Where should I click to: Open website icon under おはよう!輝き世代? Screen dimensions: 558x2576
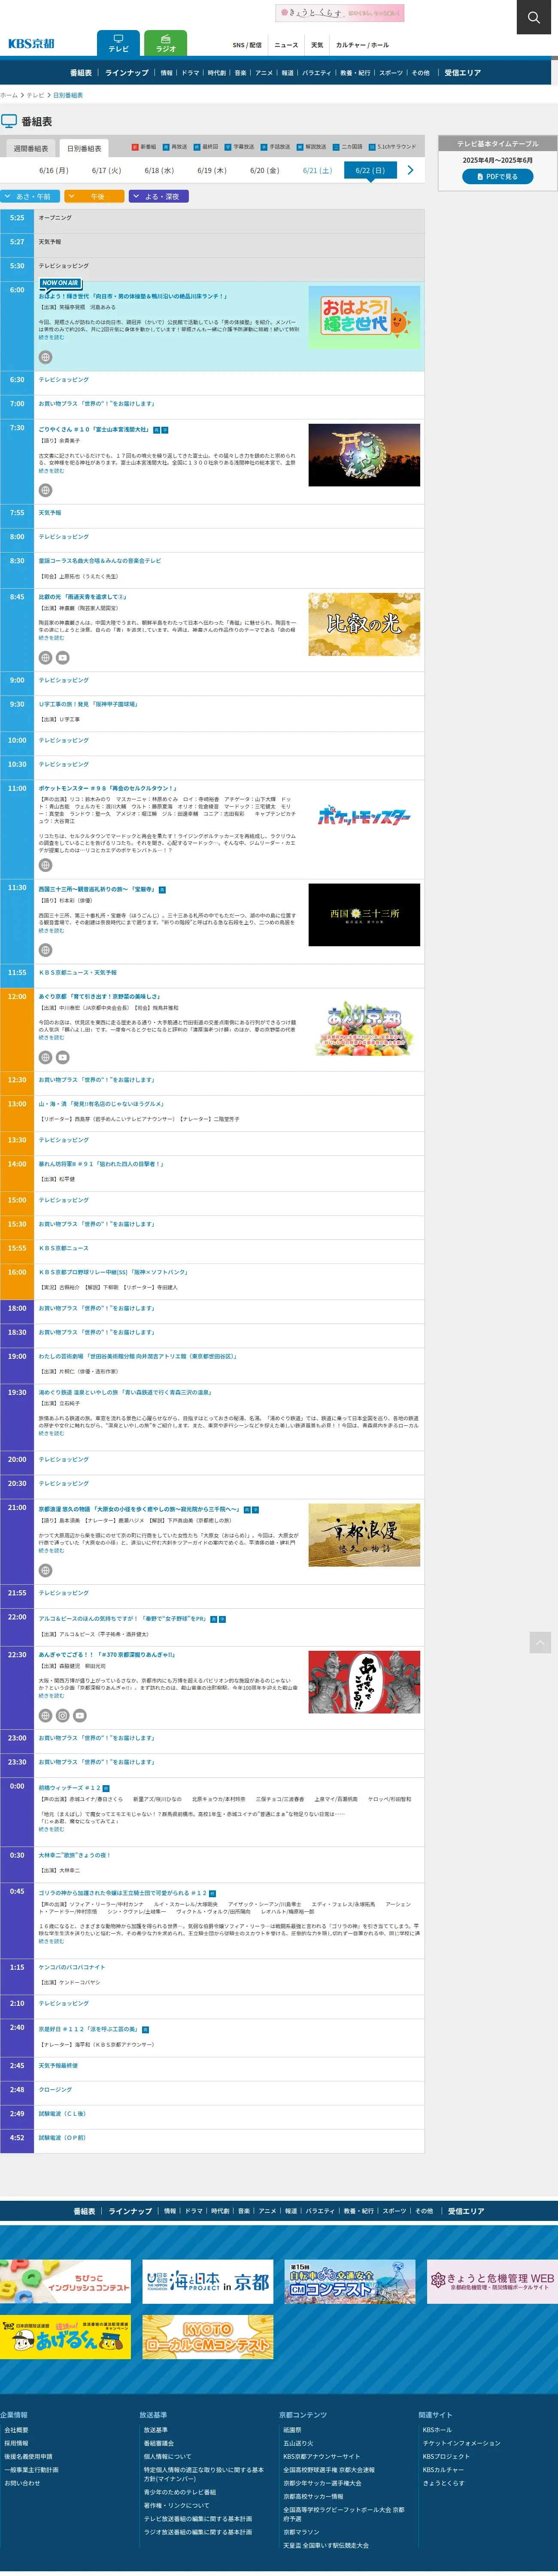click(45, 357)
